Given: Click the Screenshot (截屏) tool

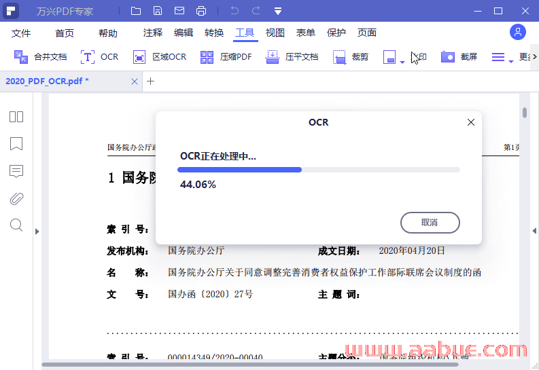Looking at the screenshot, I should coord(459,57).
